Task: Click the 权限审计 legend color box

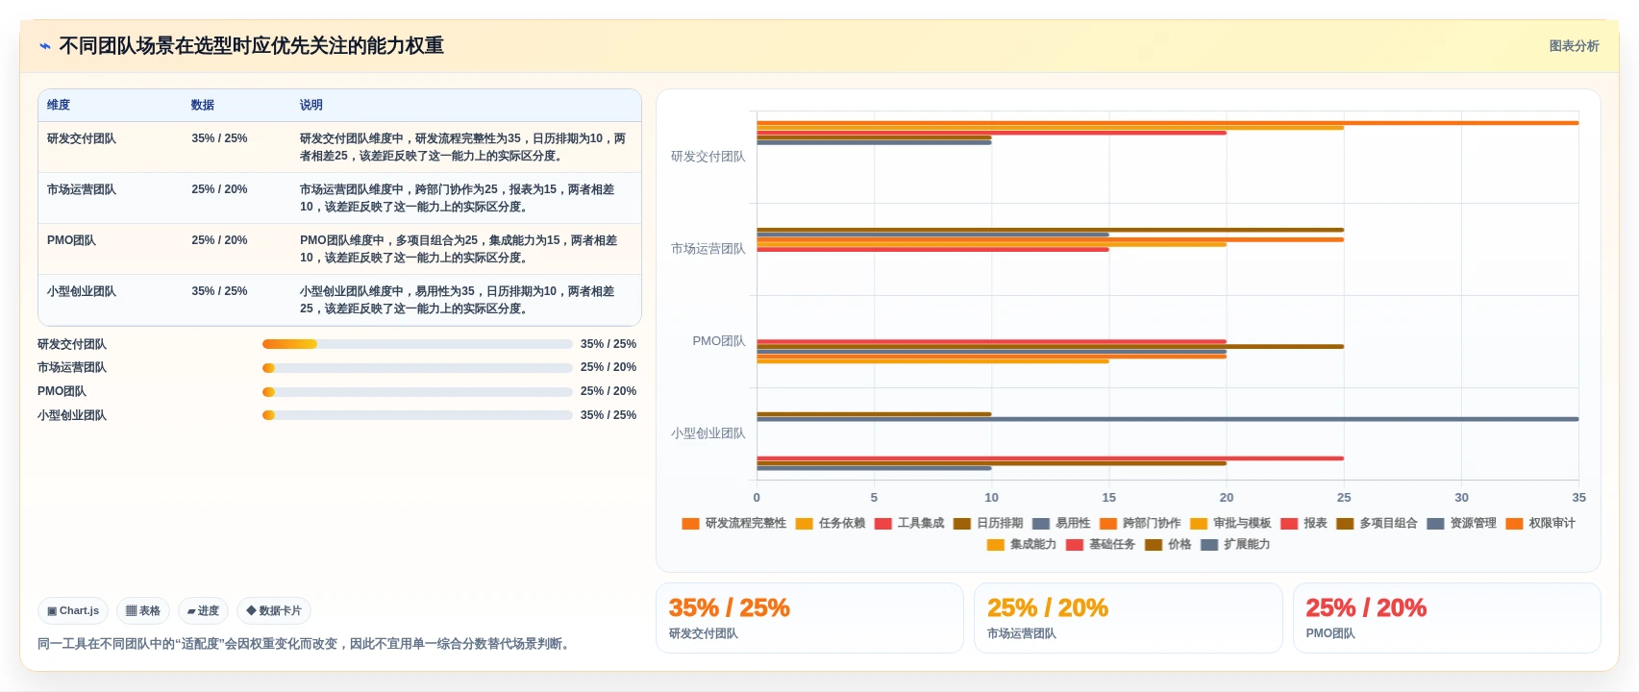Action: [1514, 524]
